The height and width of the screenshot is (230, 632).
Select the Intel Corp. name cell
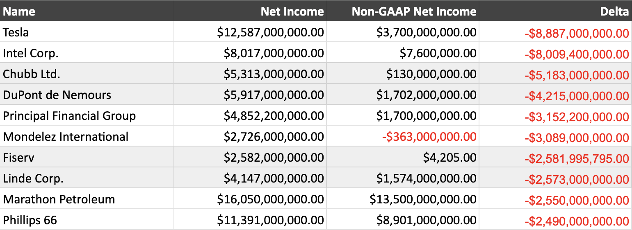coord(31,53)
